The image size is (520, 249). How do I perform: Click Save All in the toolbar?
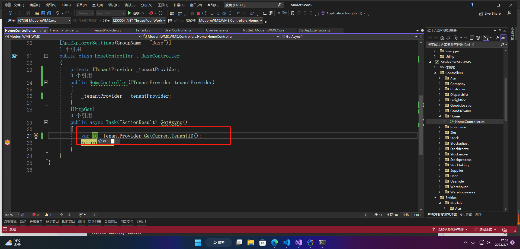49,13
